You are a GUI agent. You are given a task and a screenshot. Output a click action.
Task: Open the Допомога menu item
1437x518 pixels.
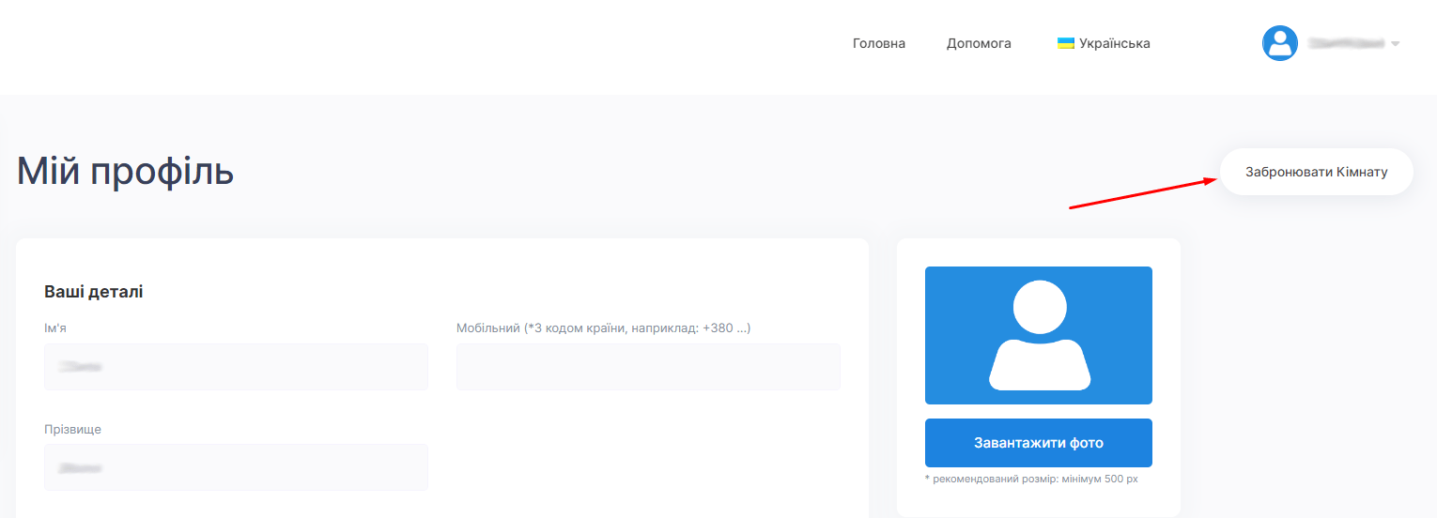pos(979,43)
